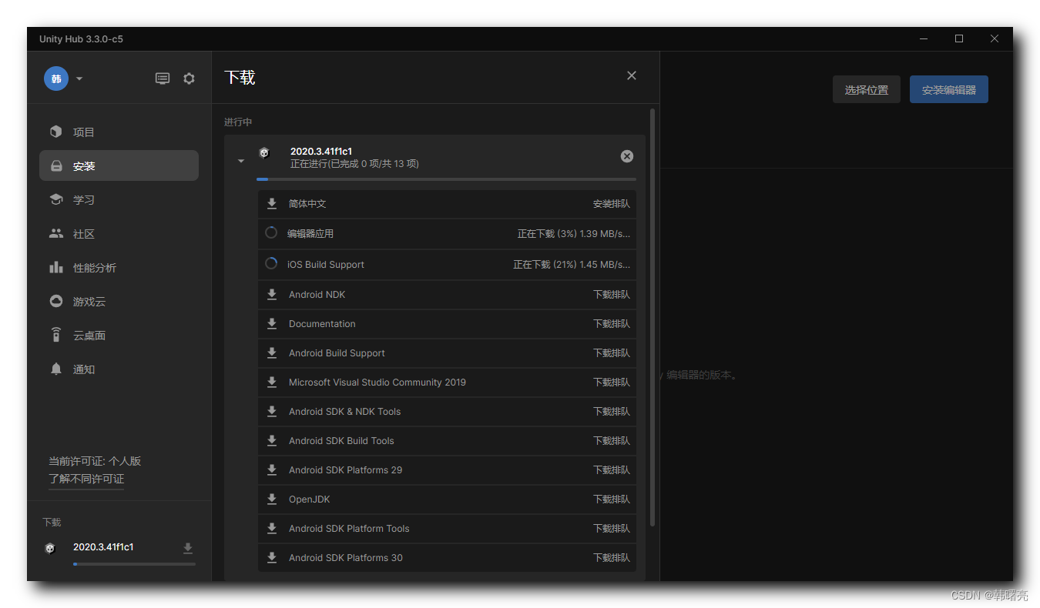Minimize the Unity Hub window
This screenshot has height=608, width=1040.
[x=924, y=38]
